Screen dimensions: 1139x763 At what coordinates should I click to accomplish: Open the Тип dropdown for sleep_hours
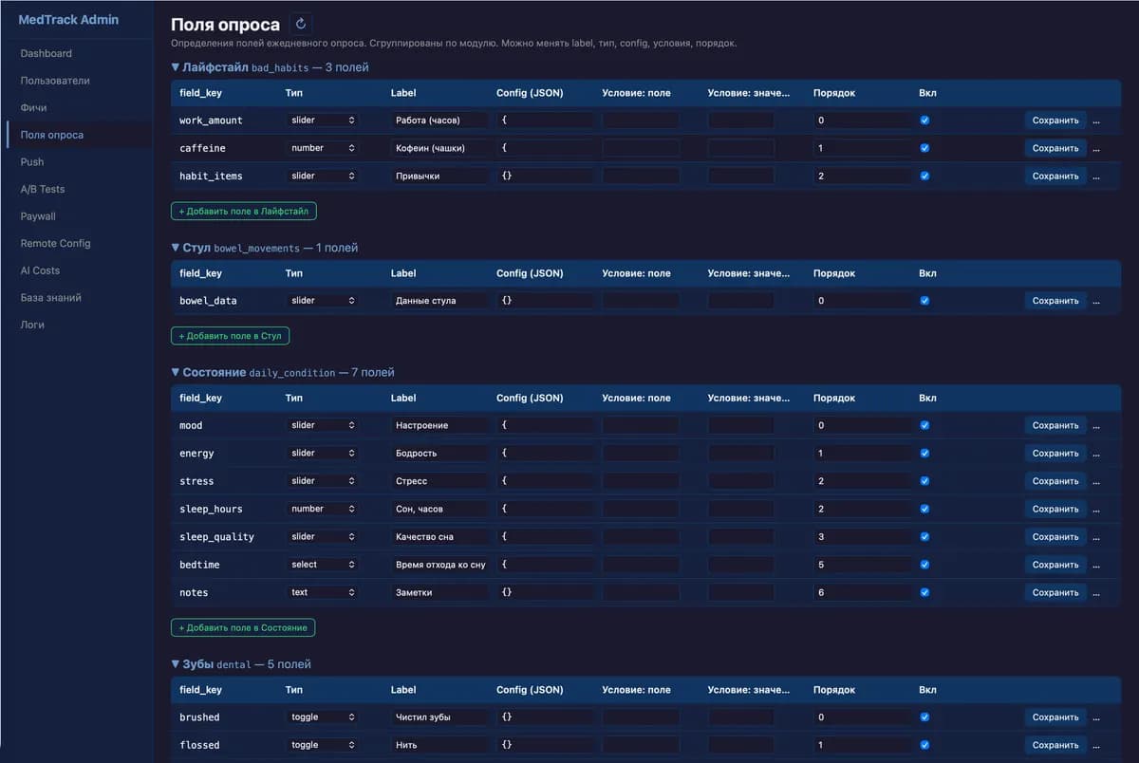323,509
